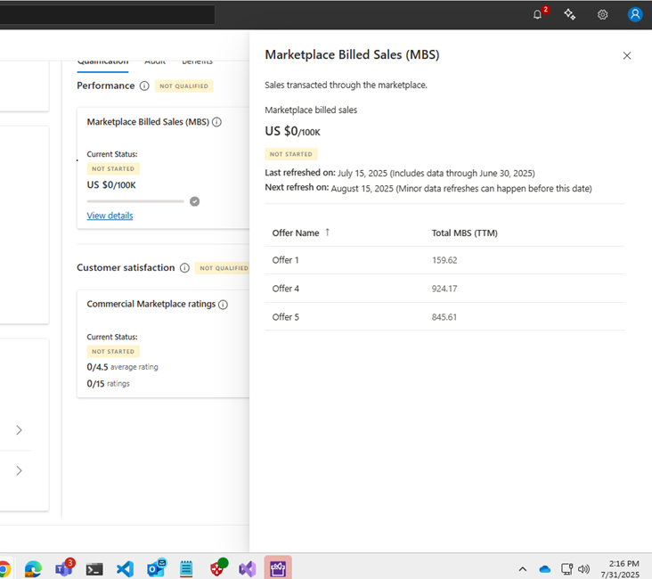Expand the lower left sidebar chevron

pos(19,470)
